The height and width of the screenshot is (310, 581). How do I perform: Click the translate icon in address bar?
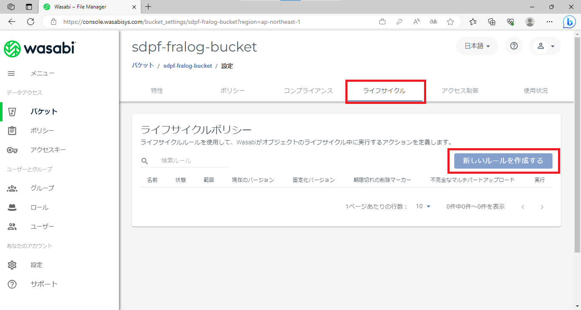433,22
